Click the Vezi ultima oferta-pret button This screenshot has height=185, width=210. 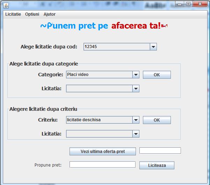click(x=103, y=152)
